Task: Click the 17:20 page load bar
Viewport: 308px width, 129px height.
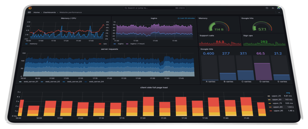Action: [x=148, y=106]
